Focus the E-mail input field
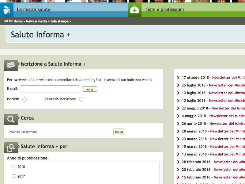245x184 pixels. click(x=50, y=89)
